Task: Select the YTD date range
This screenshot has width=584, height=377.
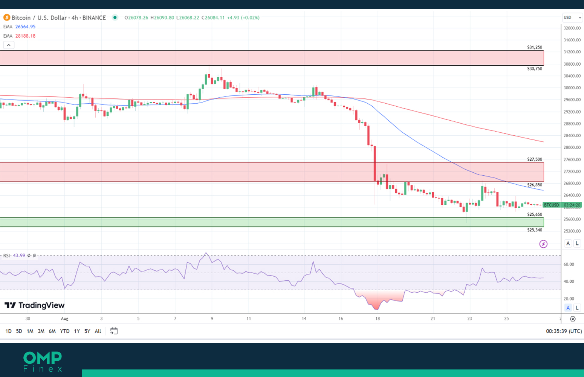Action: (65, 331)
